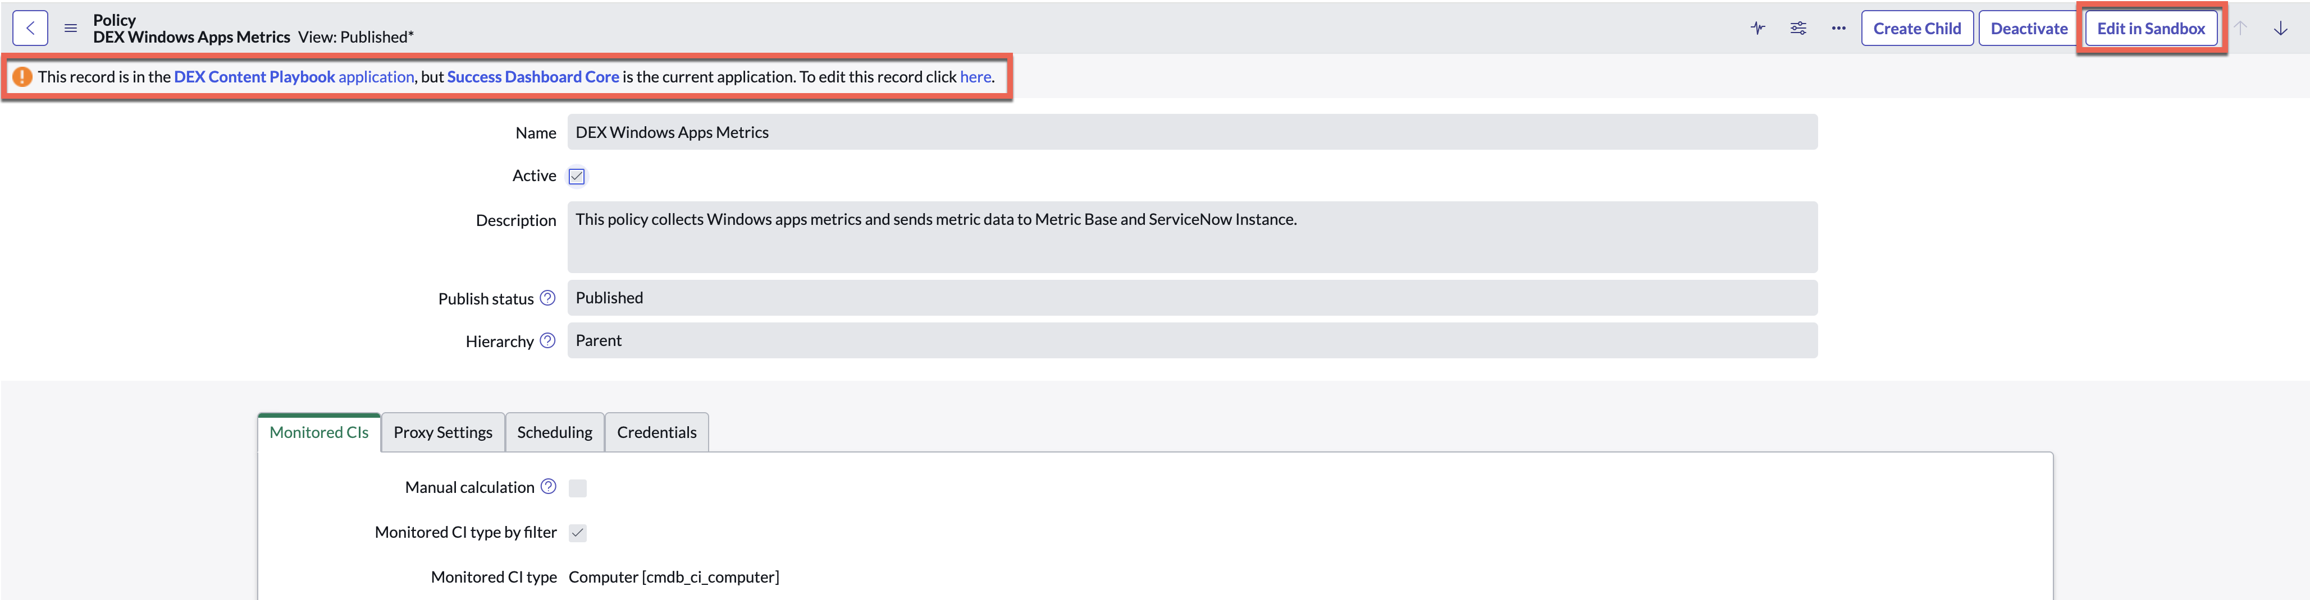Screen dimensions: 2310x600
Task: Click the Computer [cmdb_ci_computer] value
Action: click(x=673, y=576)
